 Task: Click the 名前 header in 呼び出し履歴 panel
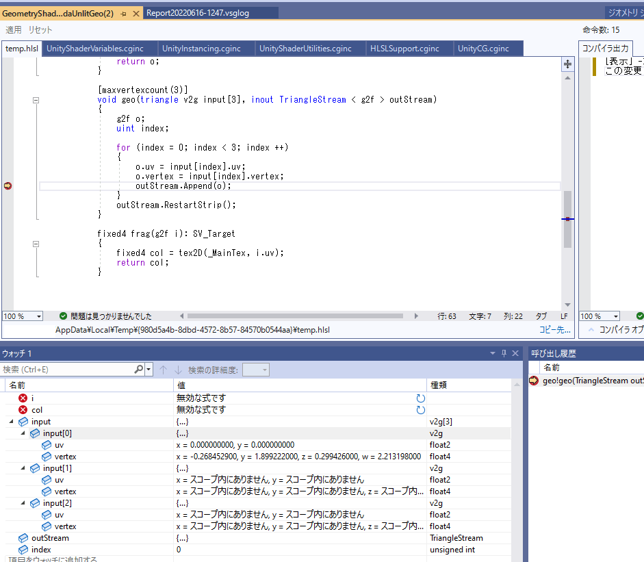pos(551,368)
